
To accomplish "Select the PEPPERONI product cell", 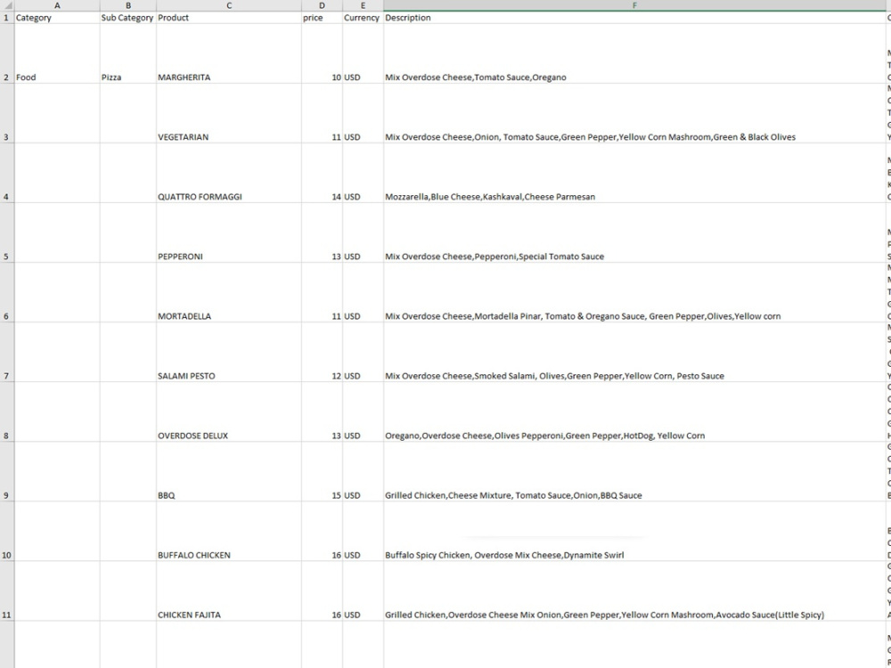I will pyautogui.click(x=229, y=232).
